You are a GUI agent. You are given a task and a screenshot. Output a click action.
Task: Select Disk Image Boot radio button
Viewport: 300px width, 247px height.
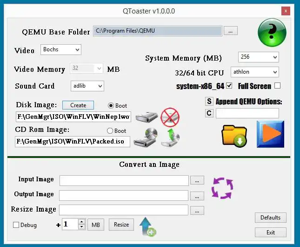[x=111, y=105]
